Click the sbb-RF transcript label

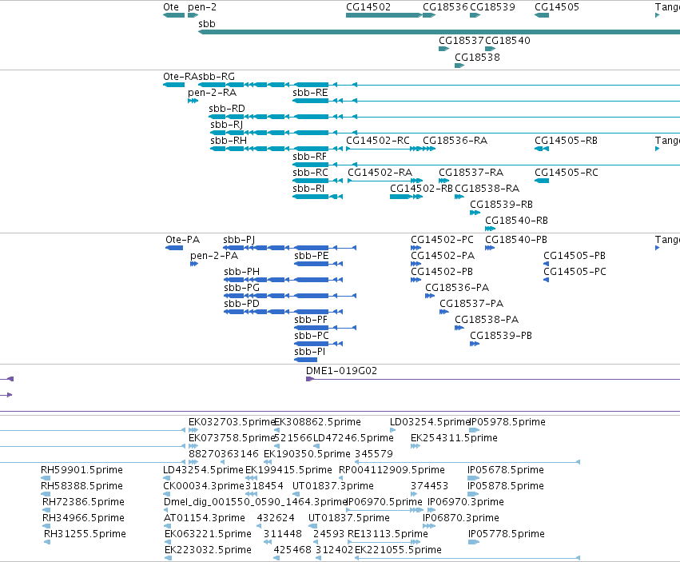click(x=310, y=157)
